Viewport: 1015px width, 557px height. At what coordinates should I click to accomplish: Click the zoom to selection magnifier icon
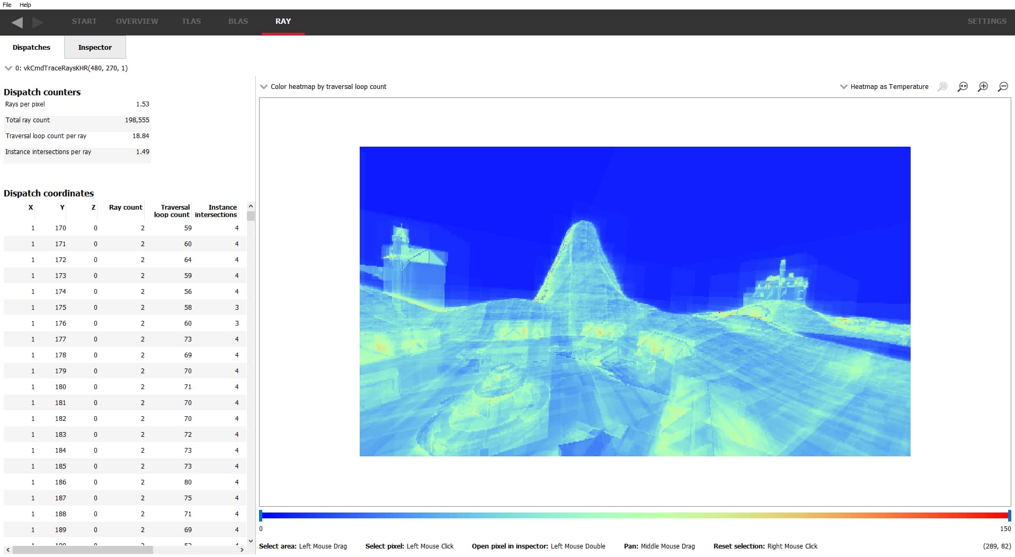942,87
